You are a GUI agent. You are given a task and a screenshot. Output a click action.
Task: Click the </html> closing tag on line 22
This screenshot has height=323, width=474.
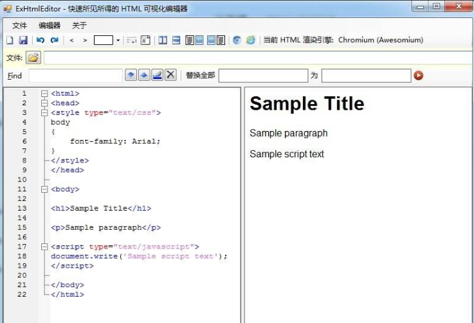(x=68, y=295)
